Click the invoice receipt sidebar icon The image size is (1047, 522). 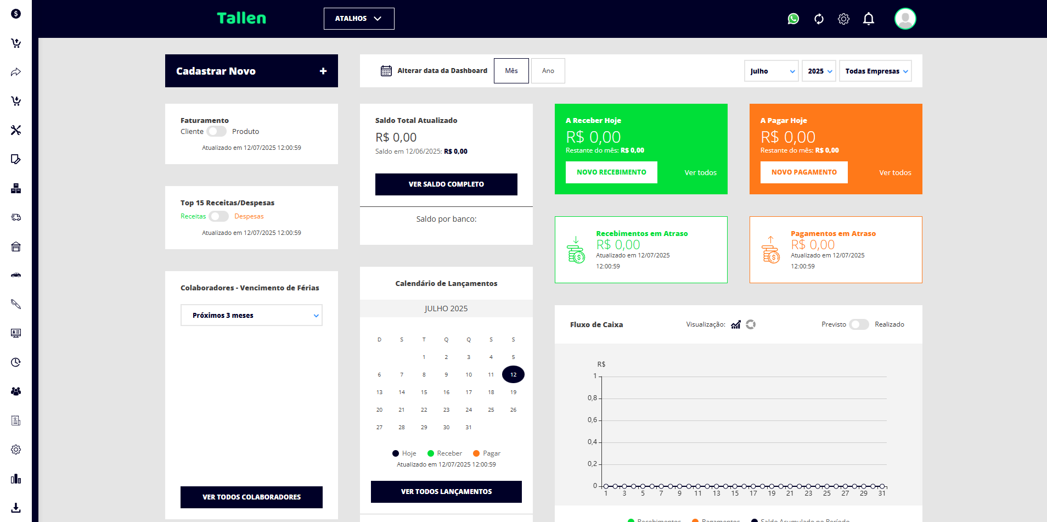click(x=16, y=420)
